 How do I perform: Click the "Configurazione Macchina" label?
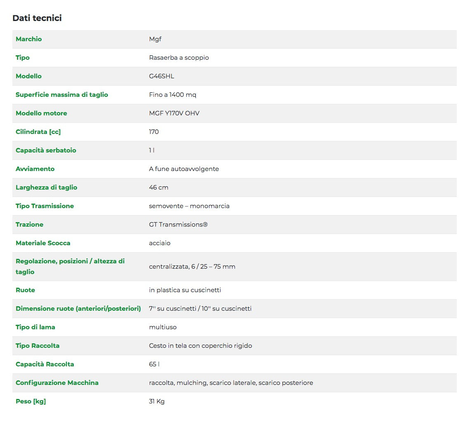point(57,383)
